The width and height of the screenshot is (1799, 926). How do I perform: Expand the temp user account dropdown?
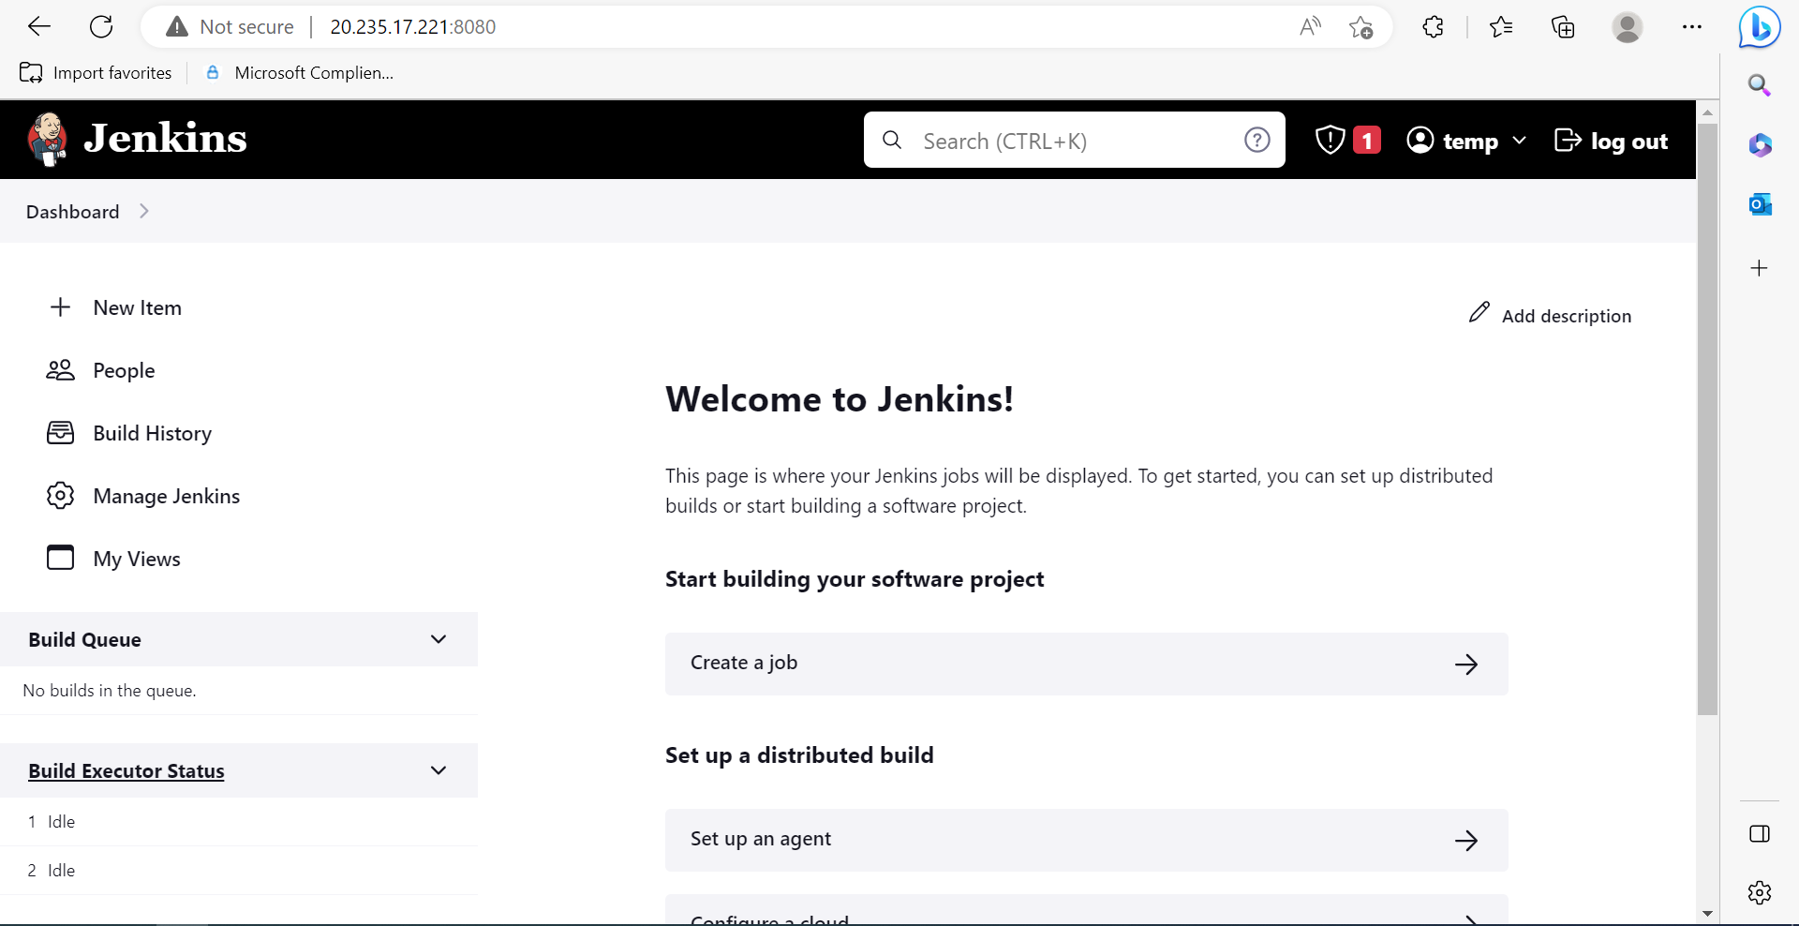pos(1519,141)
